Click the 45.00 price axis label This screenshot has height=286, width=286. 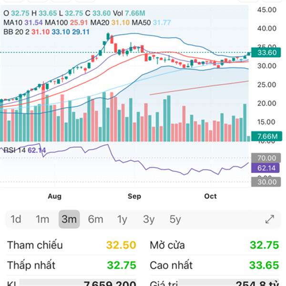click(266, 10)
